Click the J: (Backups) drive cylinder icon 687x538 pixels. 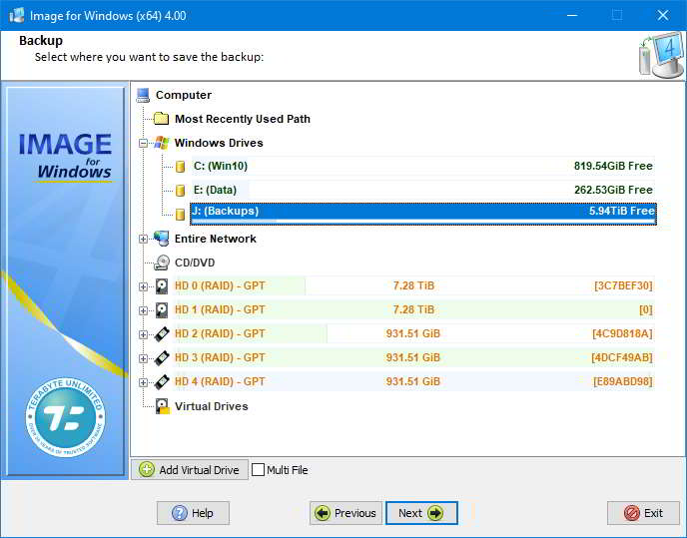point(180,215)
